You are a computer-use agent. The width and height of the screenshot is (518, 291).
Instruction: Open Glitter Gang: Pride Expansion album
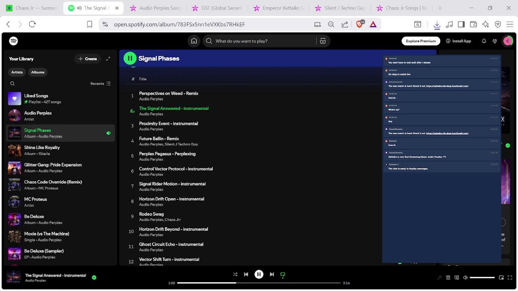coord(61,167)
